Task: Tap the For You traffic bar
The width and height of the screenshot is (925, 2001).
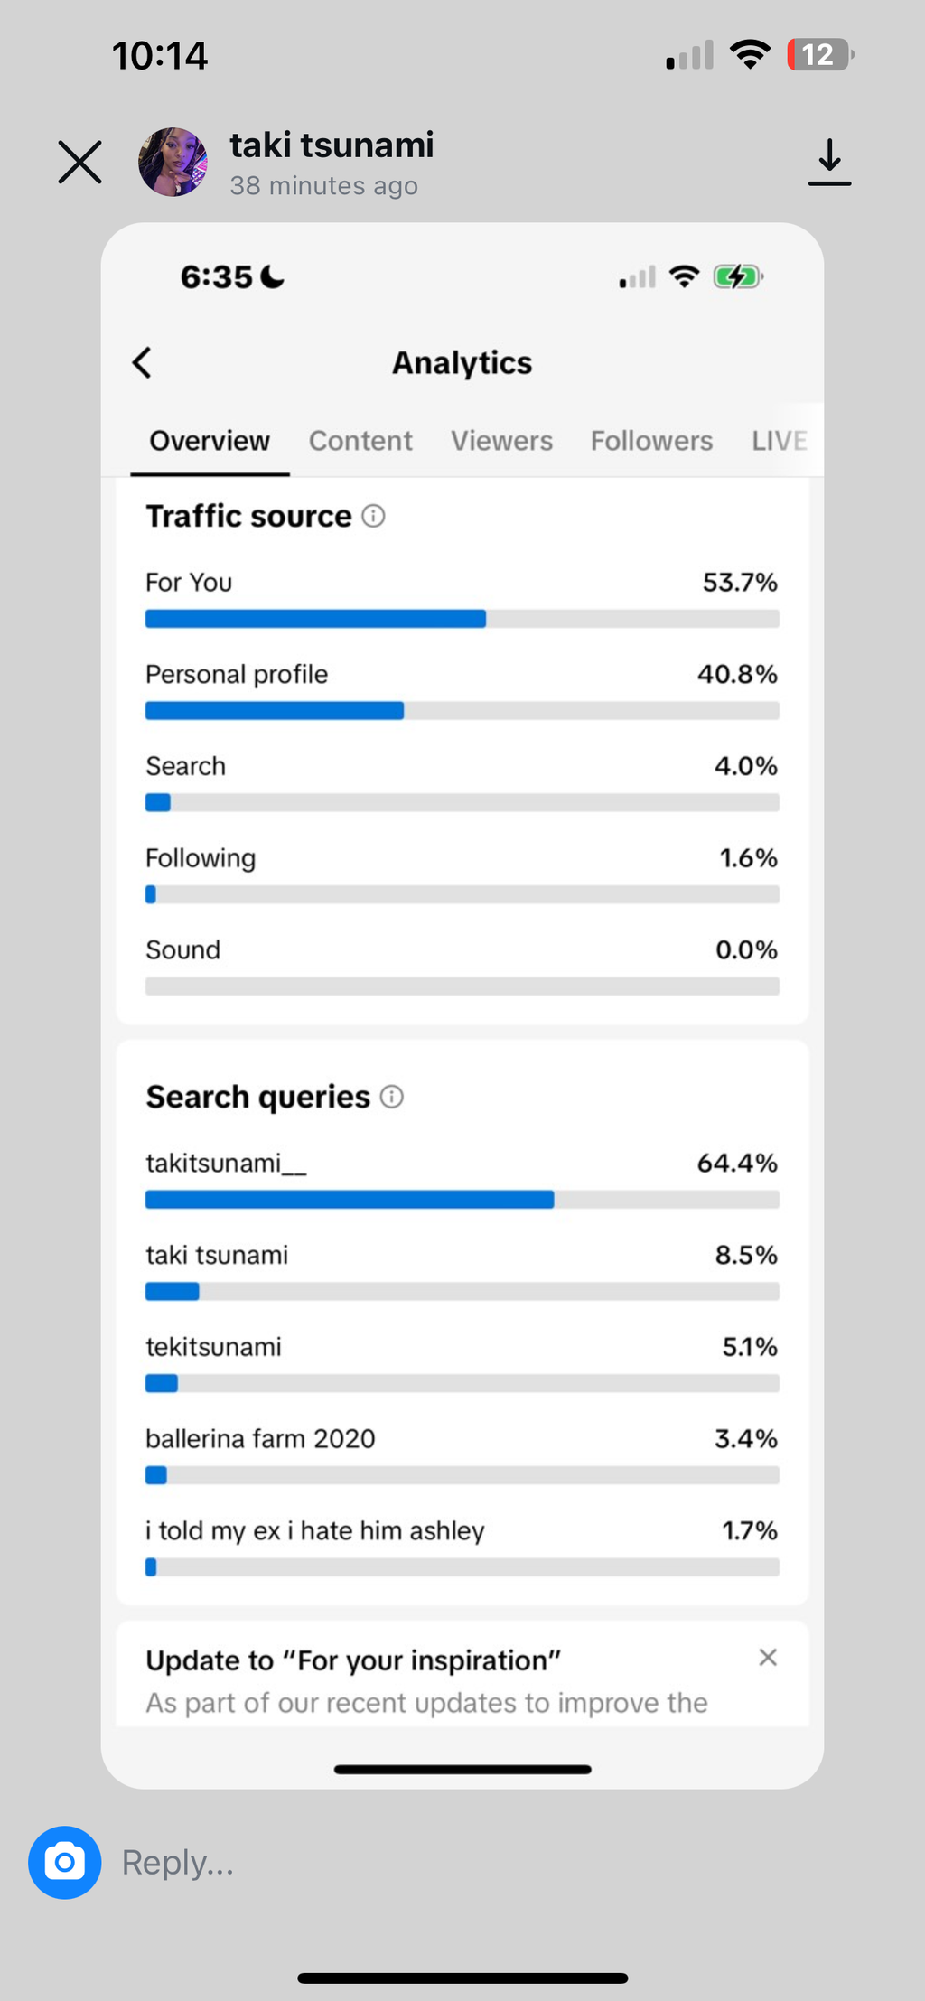Action: [x=462, y=619]
